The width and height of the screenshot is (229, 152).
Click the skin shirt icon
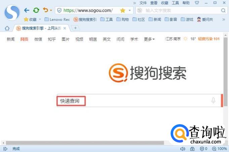point(197,3)
